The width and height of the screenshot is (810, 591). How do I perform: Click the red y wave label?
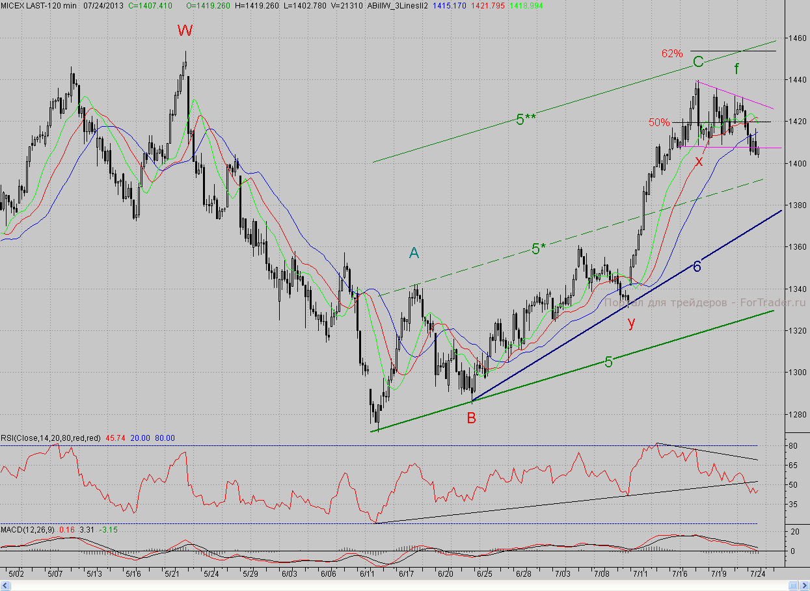(631, 322)
